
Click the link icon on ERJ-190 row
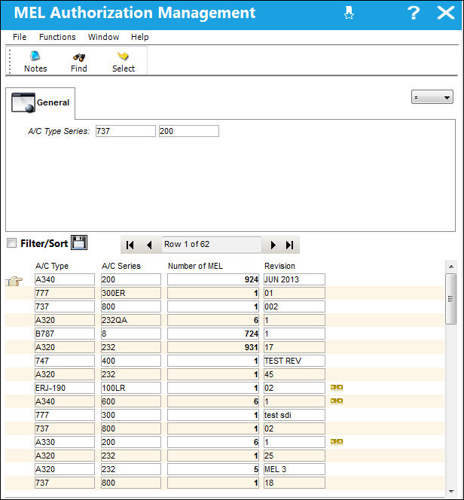337,388
